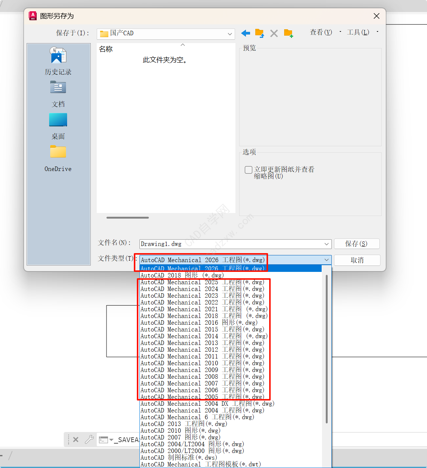Viewport: 427px width, 468px height.
Task: Select AutoCAD Mechanical 2005 工程图 type
Action: pyautogui.click(x=231, y=397)
